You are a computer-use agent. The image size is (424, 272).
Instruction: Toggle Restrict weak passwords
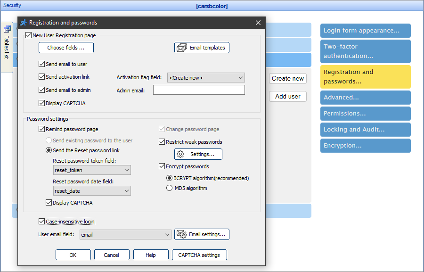point(162,141)
